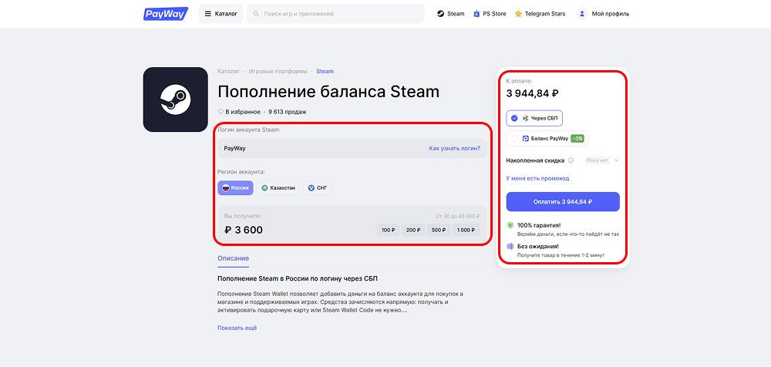Open the profile avatar icon
The image size is (771, 367).
click(582, 14)
